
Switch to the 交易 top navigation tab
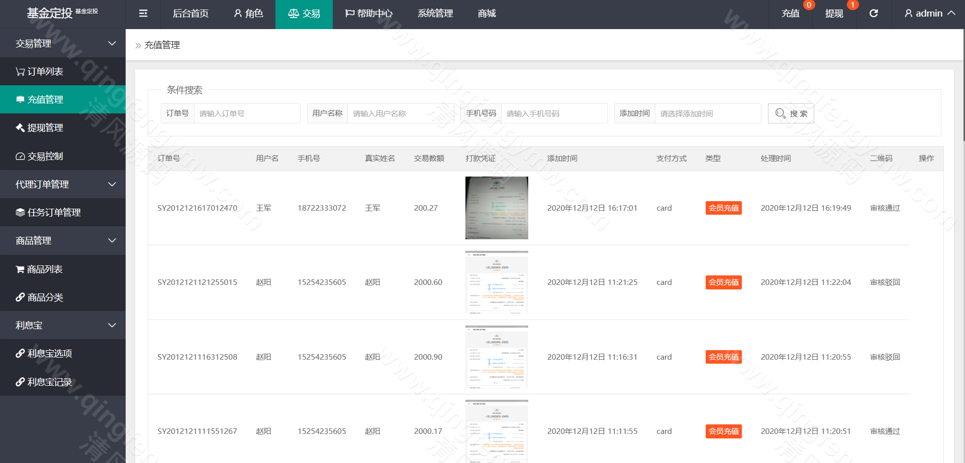(304, 14)
